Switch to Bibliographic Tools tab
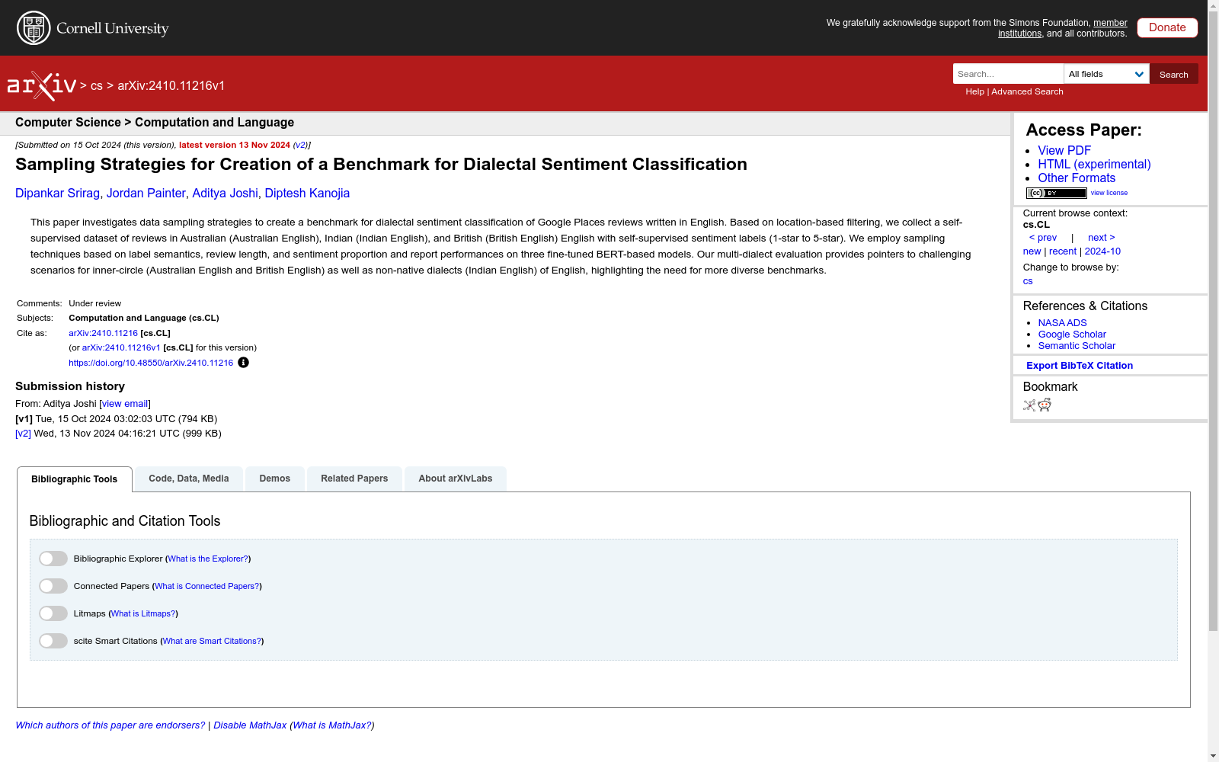Screen dimensions: 1219x762 pos(75,479)
